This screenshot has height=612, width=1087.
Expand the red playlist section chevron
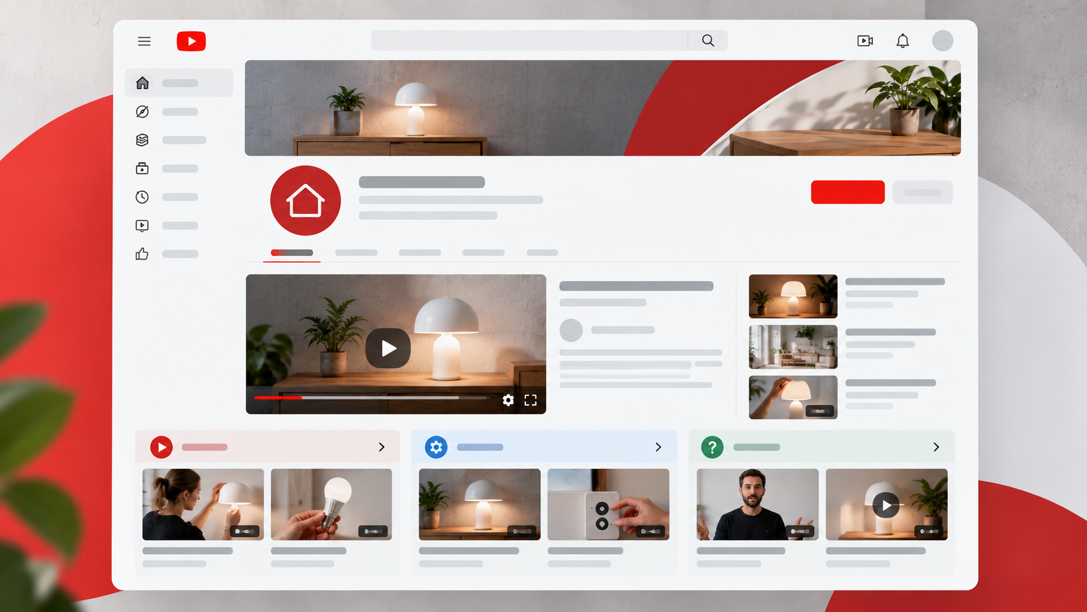point(382,447)
